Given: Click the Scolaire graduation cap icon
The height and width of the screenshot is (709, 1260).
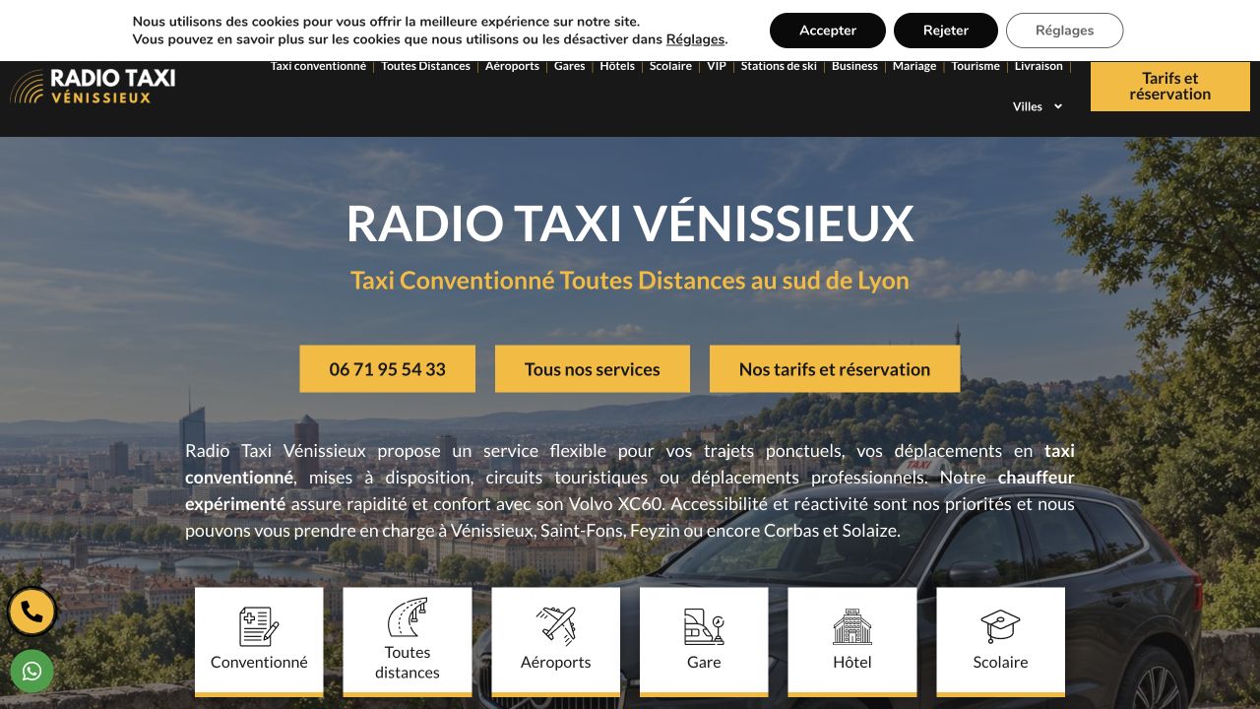Looking at the screenshot, I should (x=1000, y=626).
